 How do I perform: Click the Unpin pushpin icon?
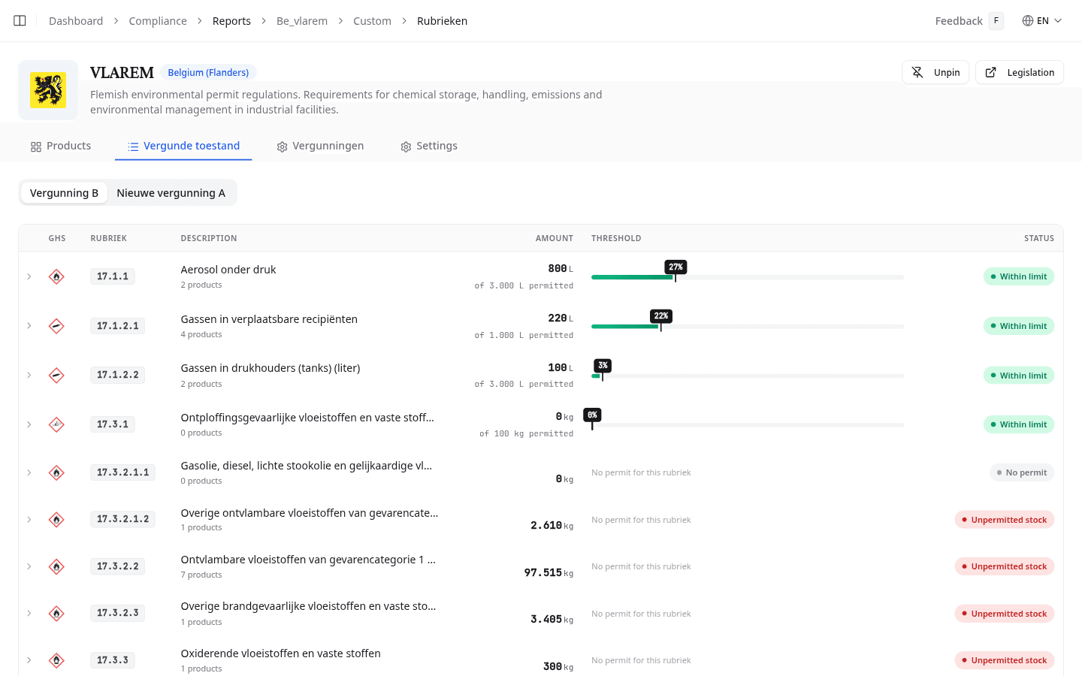coord(917,72)
